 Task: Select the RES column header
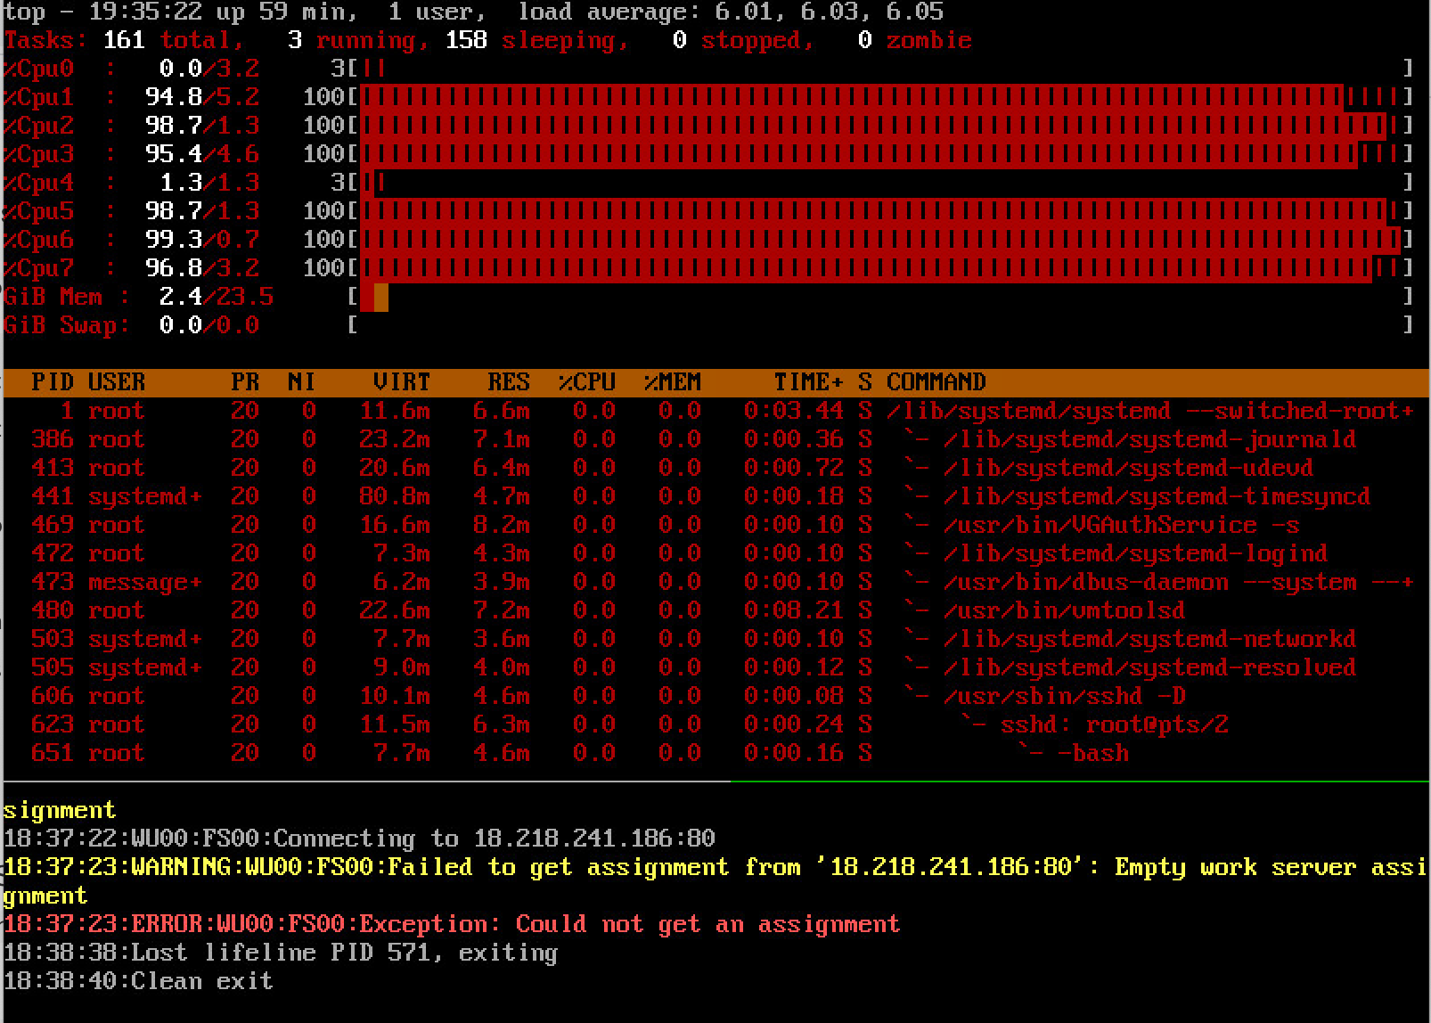pos(509,382)
